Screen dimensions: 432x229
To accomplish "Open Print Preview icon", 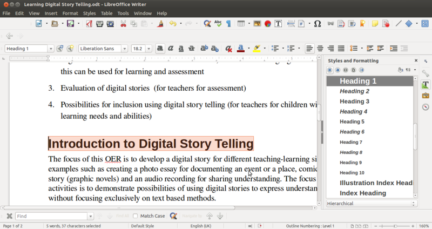I will (x=110, y=24).
